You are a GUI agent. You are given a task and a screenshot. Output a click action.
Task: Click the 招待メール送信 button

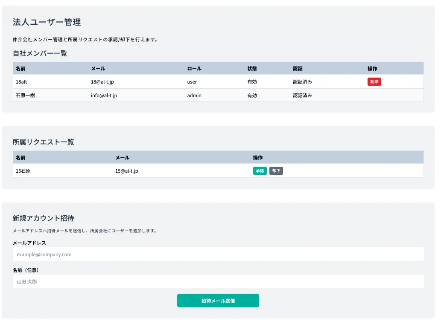point(218,301)
